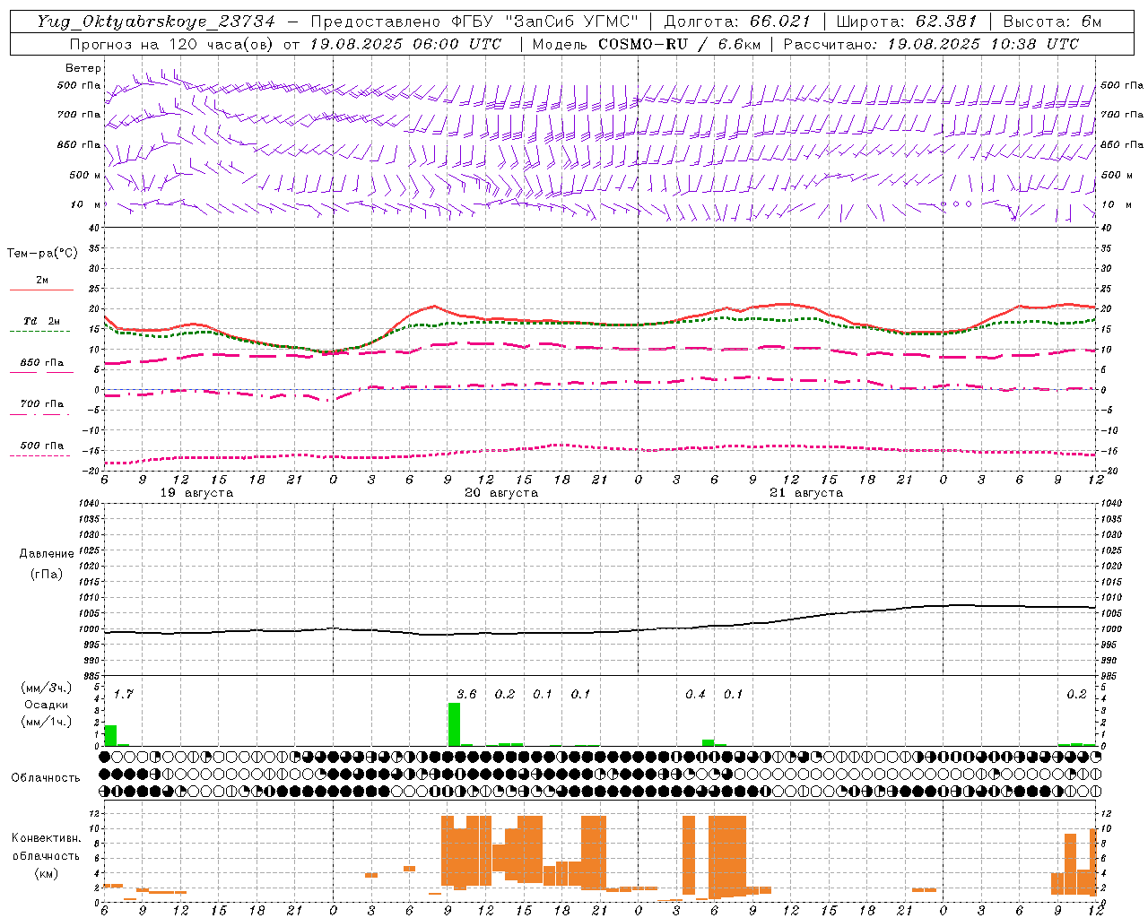
Task: Click the 21 августа date label
Action: [x=806, y=492]
